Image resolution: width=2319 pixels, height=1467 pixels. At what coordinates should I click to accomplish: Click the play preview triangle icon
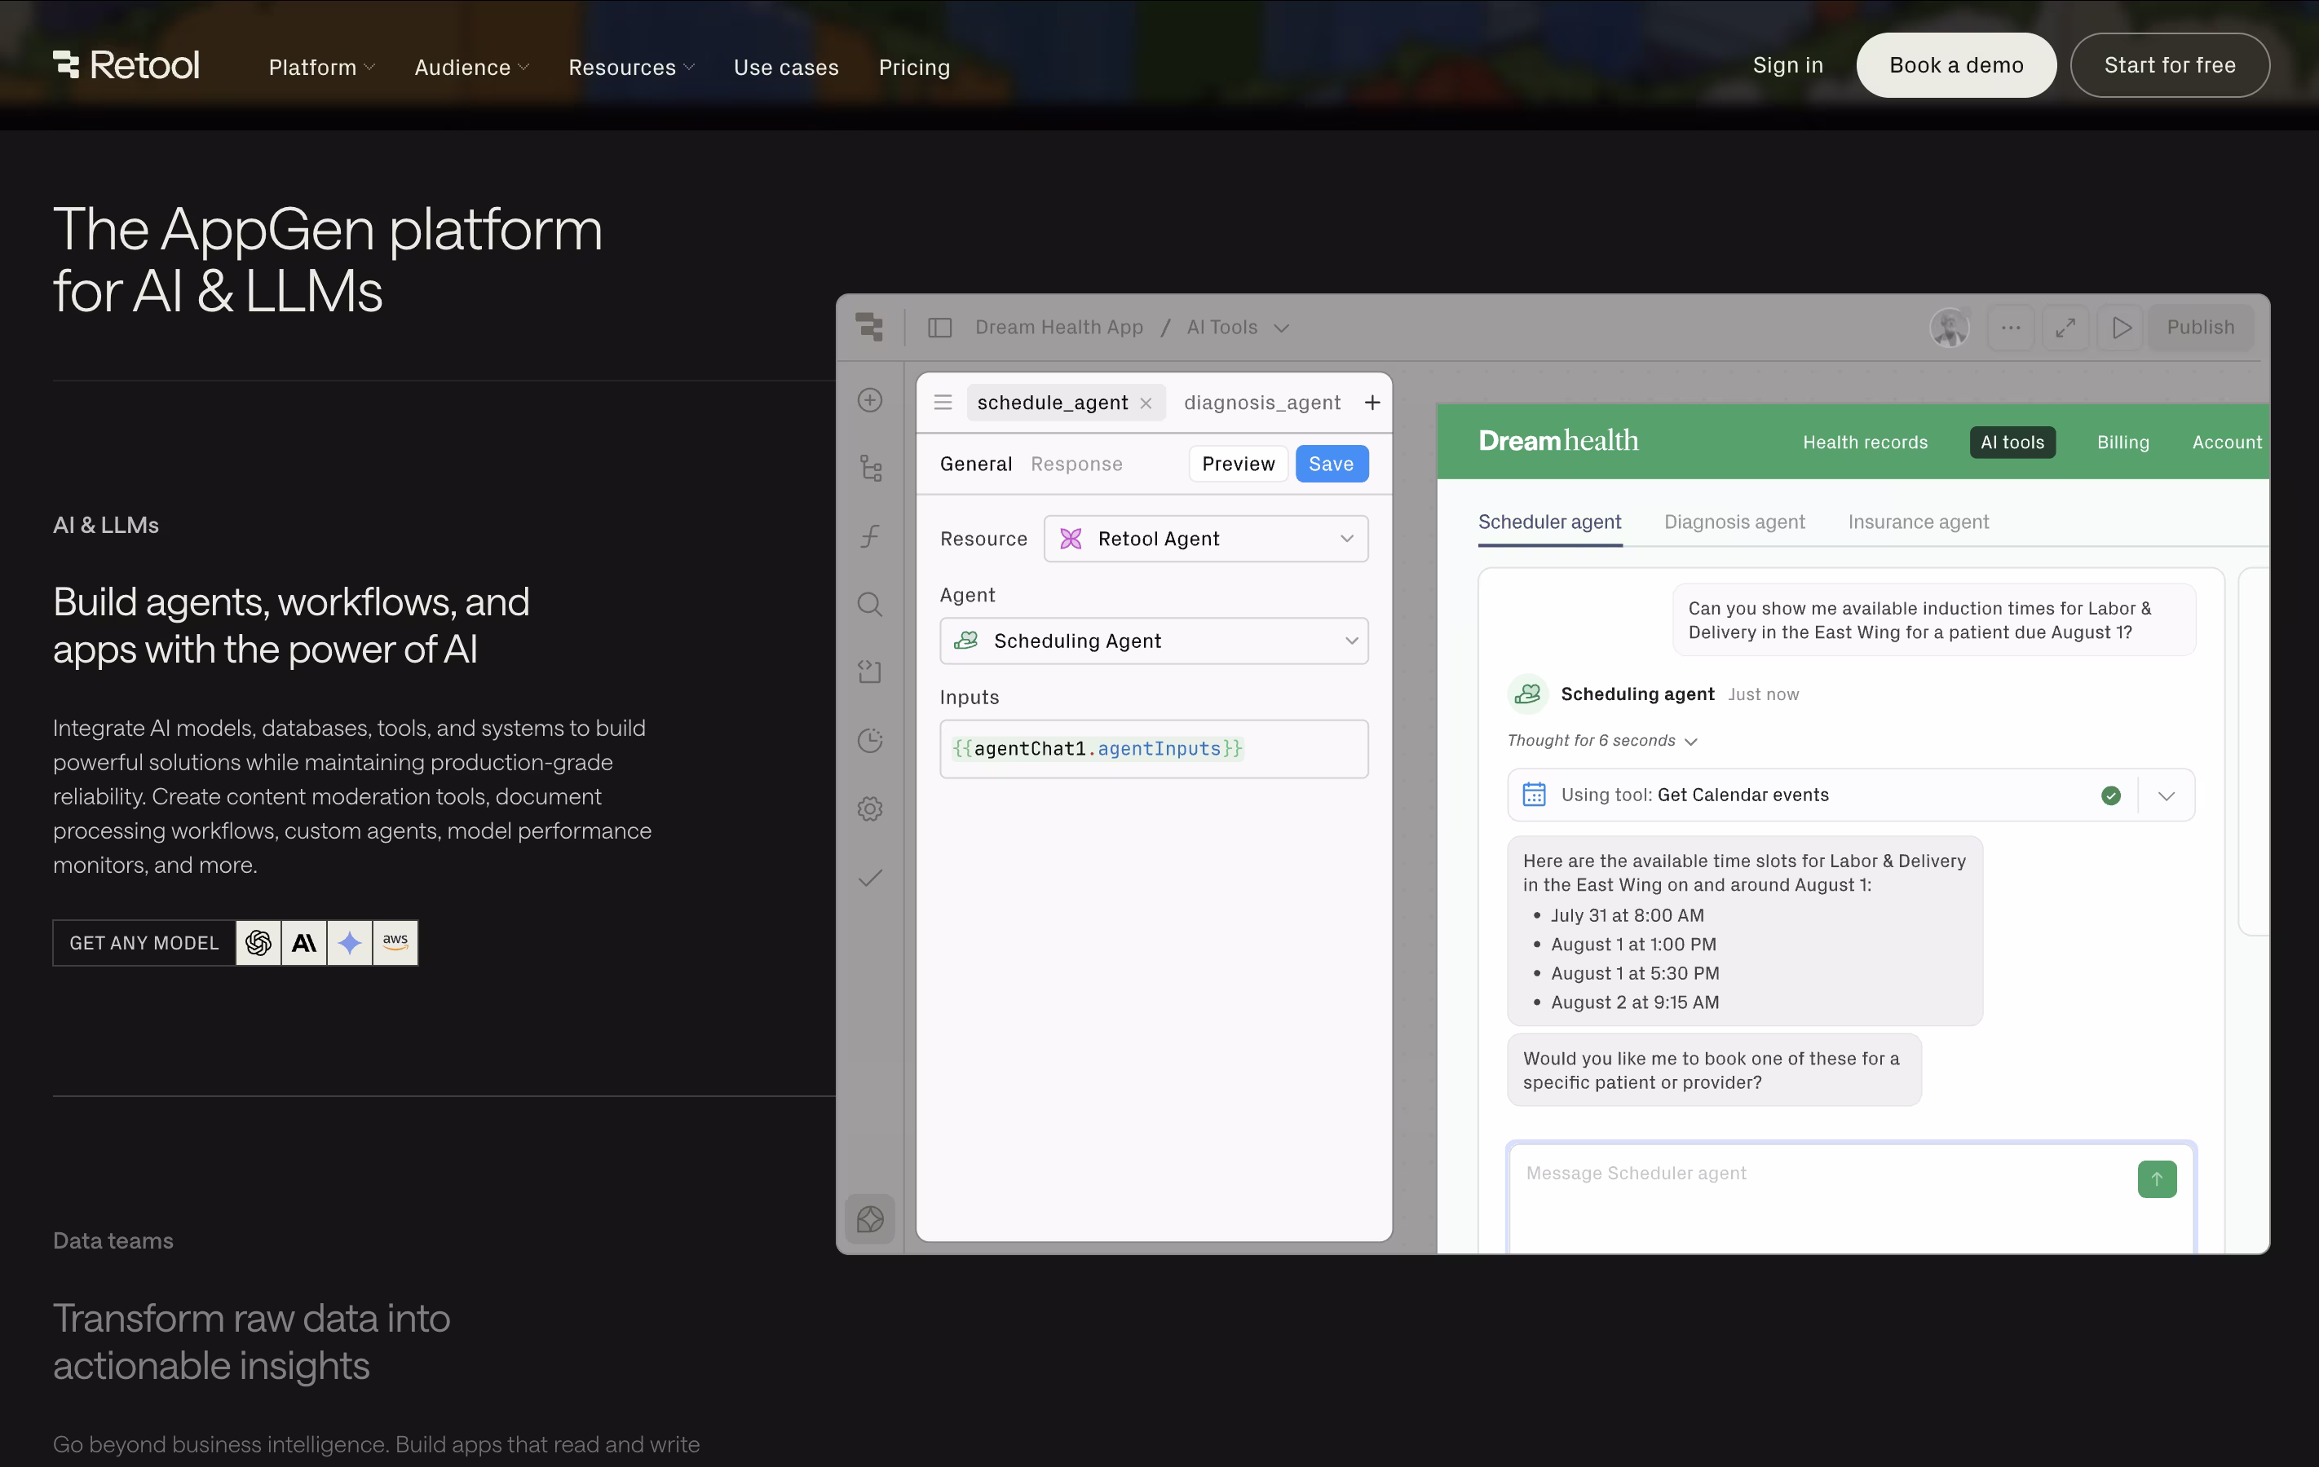[2121, 328]
